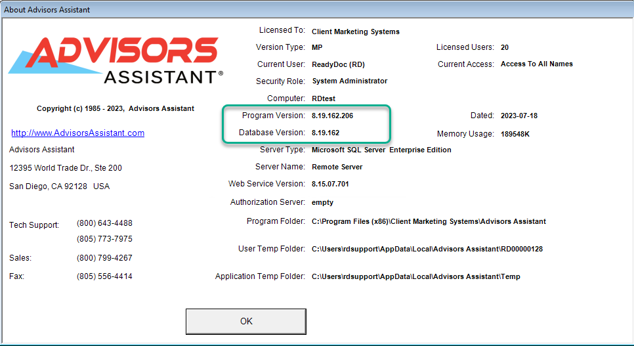634x346 pixels.
Task: Click the Security Role value System Administrator
Action: click(x=350, y=81)
